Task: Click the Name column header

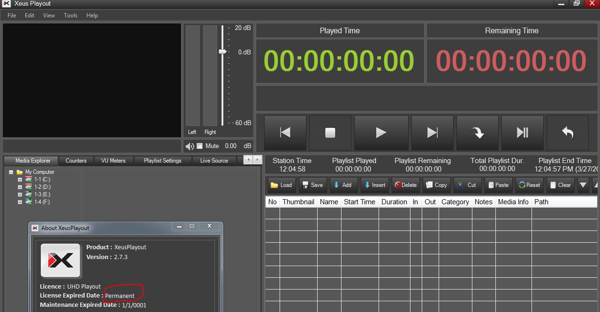Action: click(329, 202)
